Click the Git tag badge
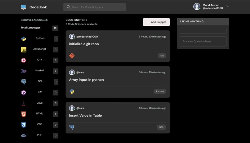 coord(162,56)
